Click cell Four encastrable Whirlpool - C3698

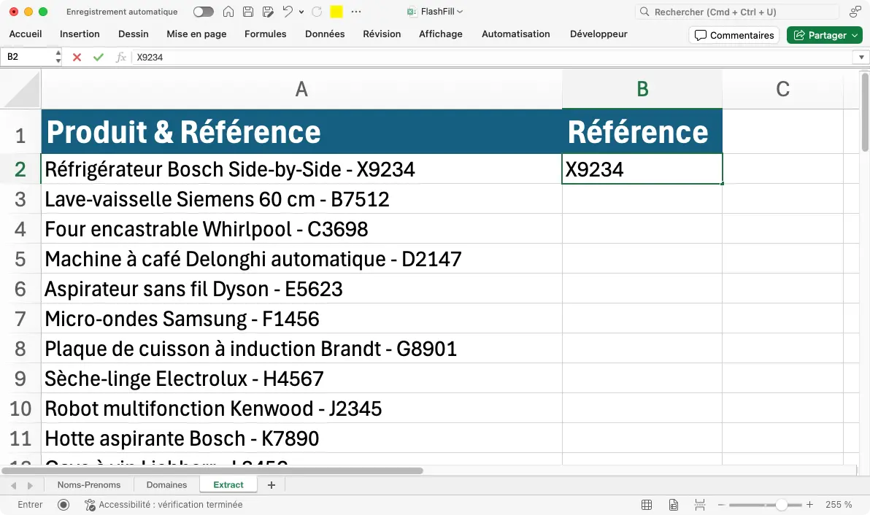pyautogui.click(x=301, y=229)
